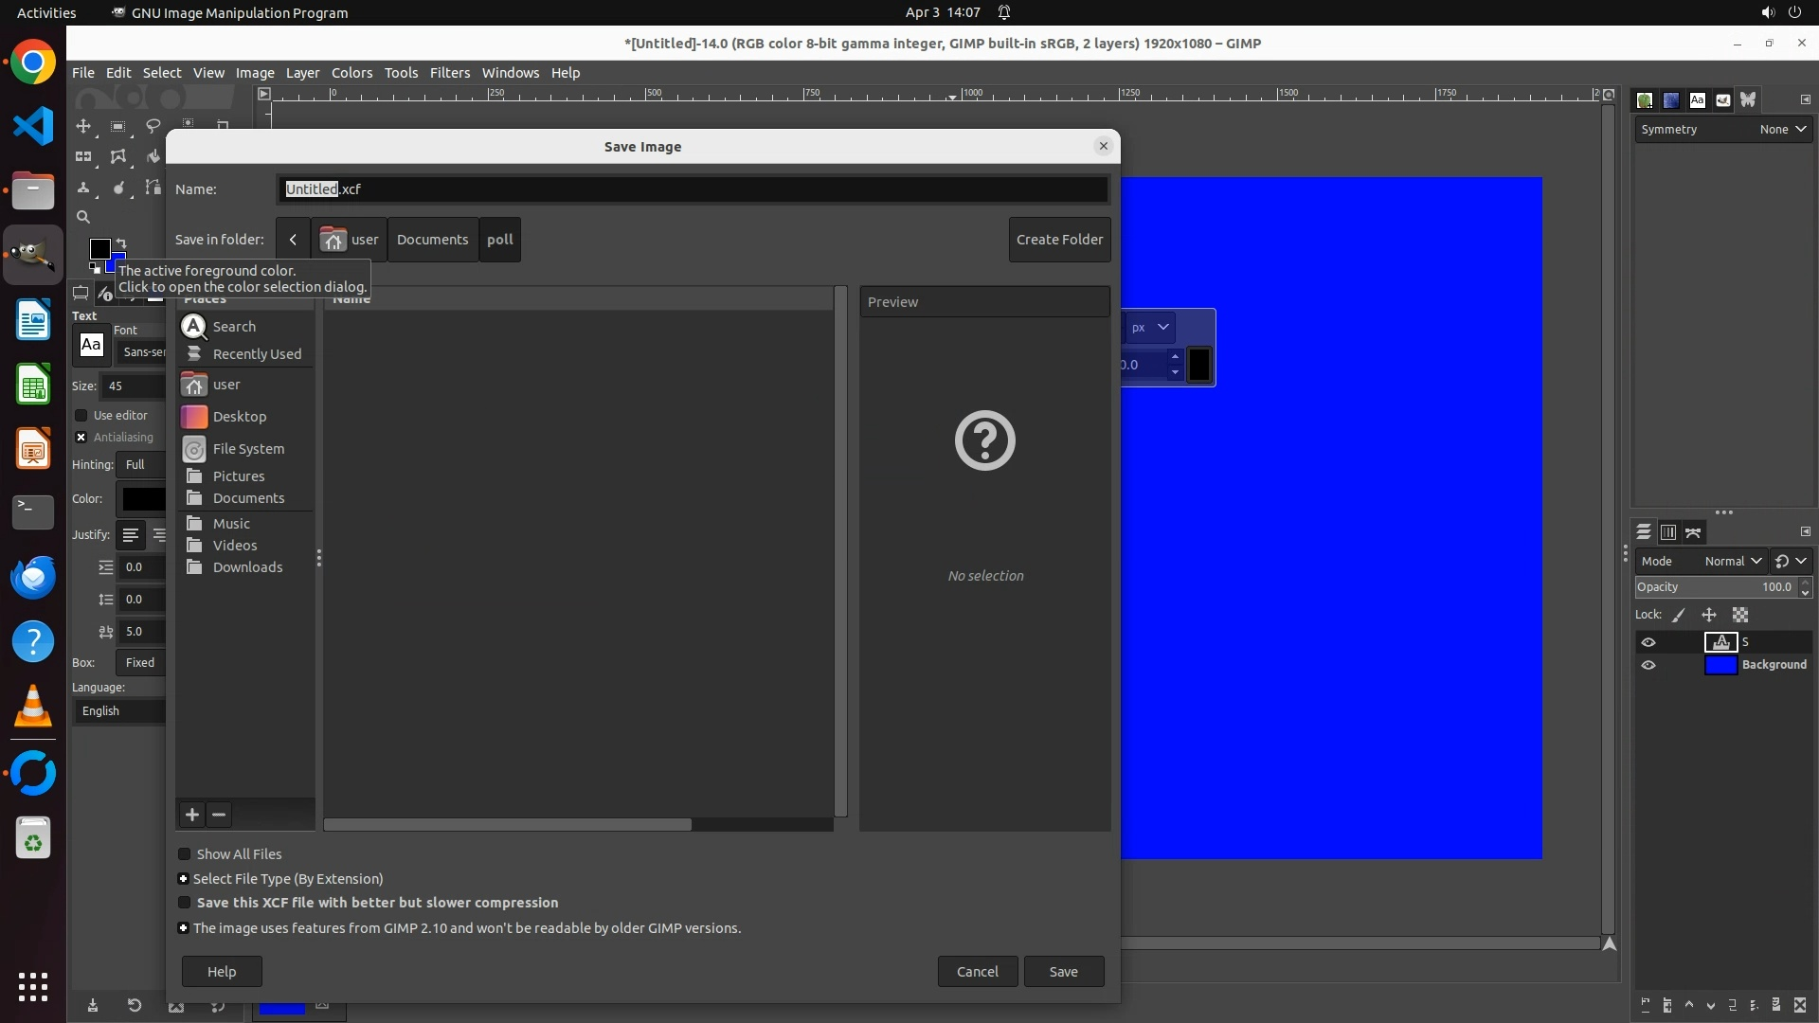The height and width of the screenshot is (1023, 1819).
Task: Click the Create Folder button
Action: click(x=1059, y=240)
